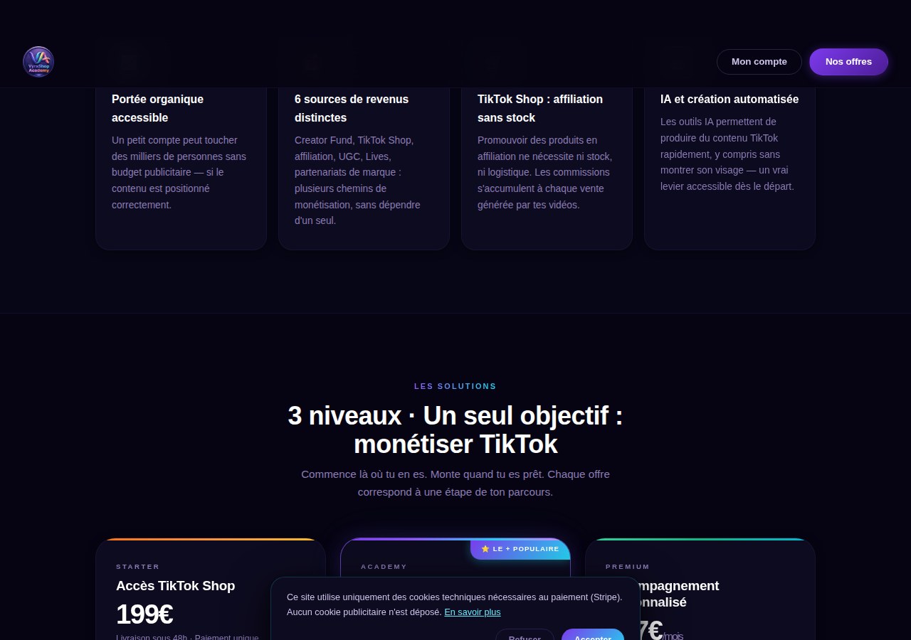The width and height of the screenshot is (911, 640).
Task: Accept cookies with Accepter button
Action: [593, 635]
